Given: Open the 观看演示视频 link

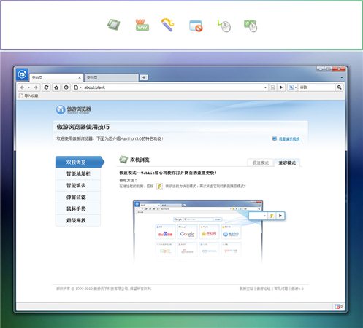Looking at the screenshot, I should [x=289, y=139].
